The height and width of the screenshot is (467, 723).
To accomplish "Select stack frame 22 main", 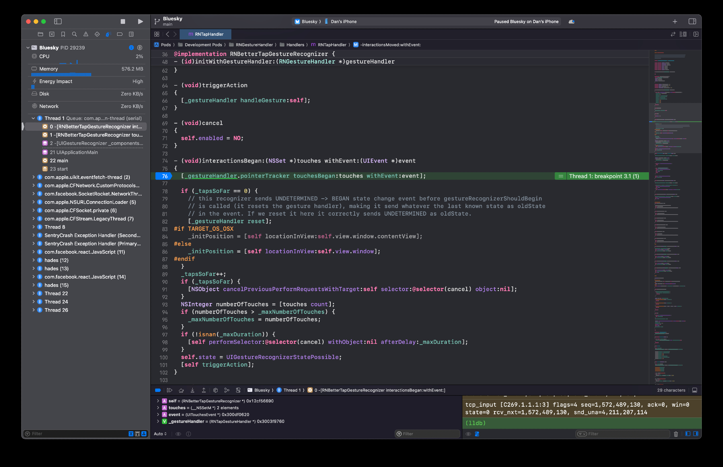I will tap(59, 160).
